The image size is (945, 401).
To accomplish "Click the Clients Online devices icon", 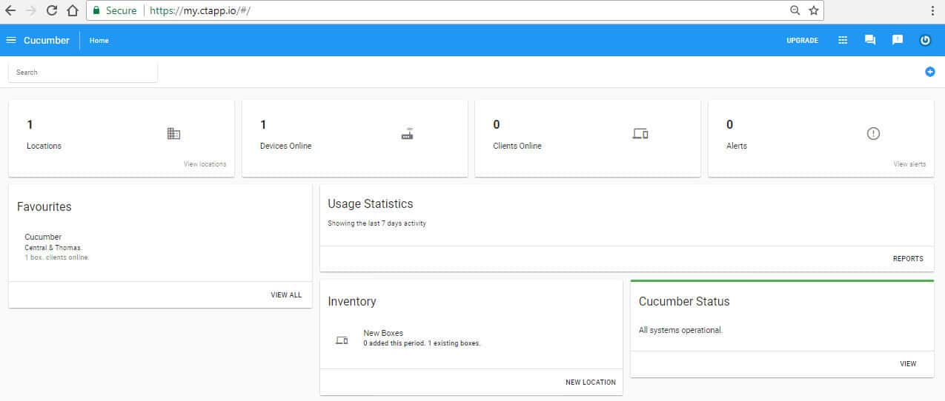I will pyautogui.click(x=640, y=134).
